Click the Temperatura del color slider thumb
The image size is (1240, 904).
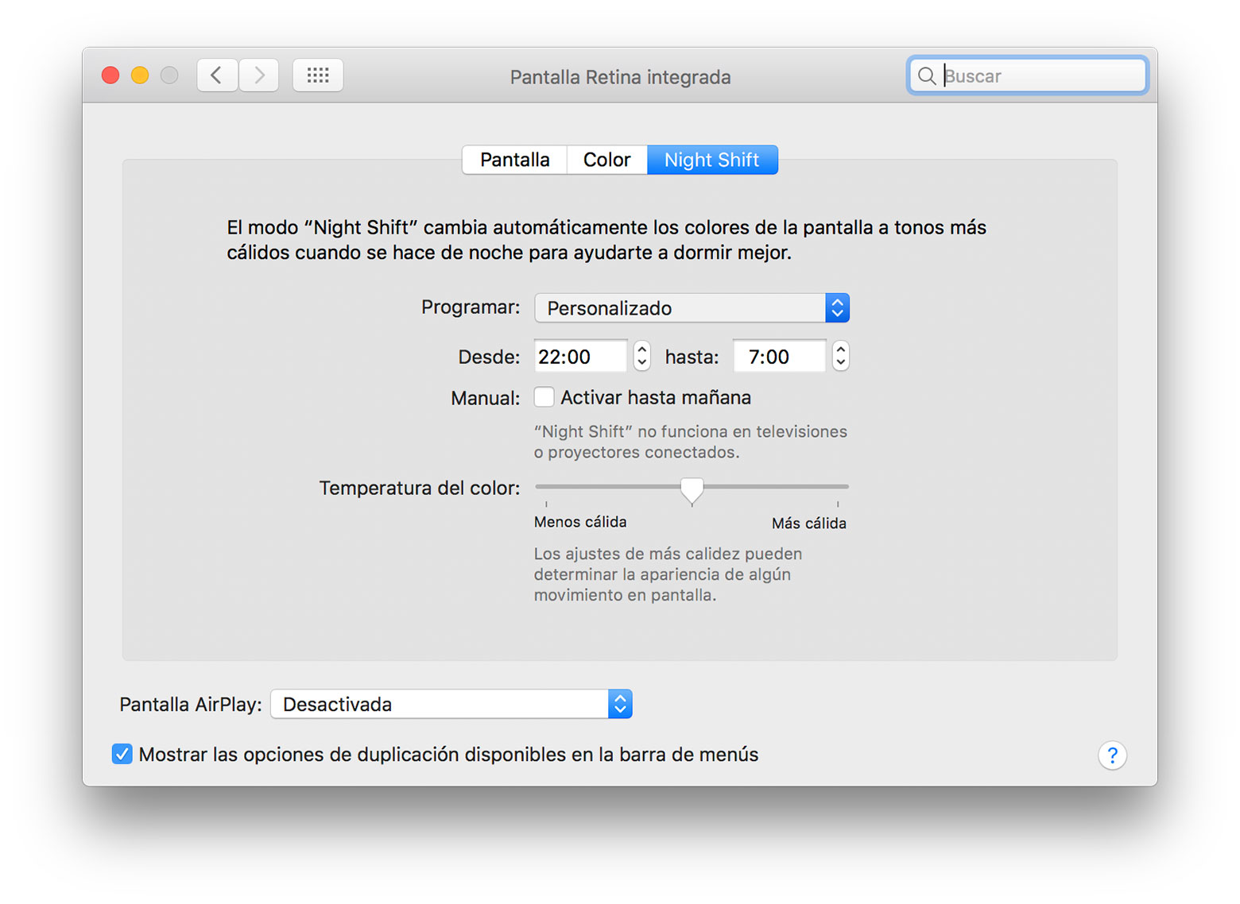(692, 491)
